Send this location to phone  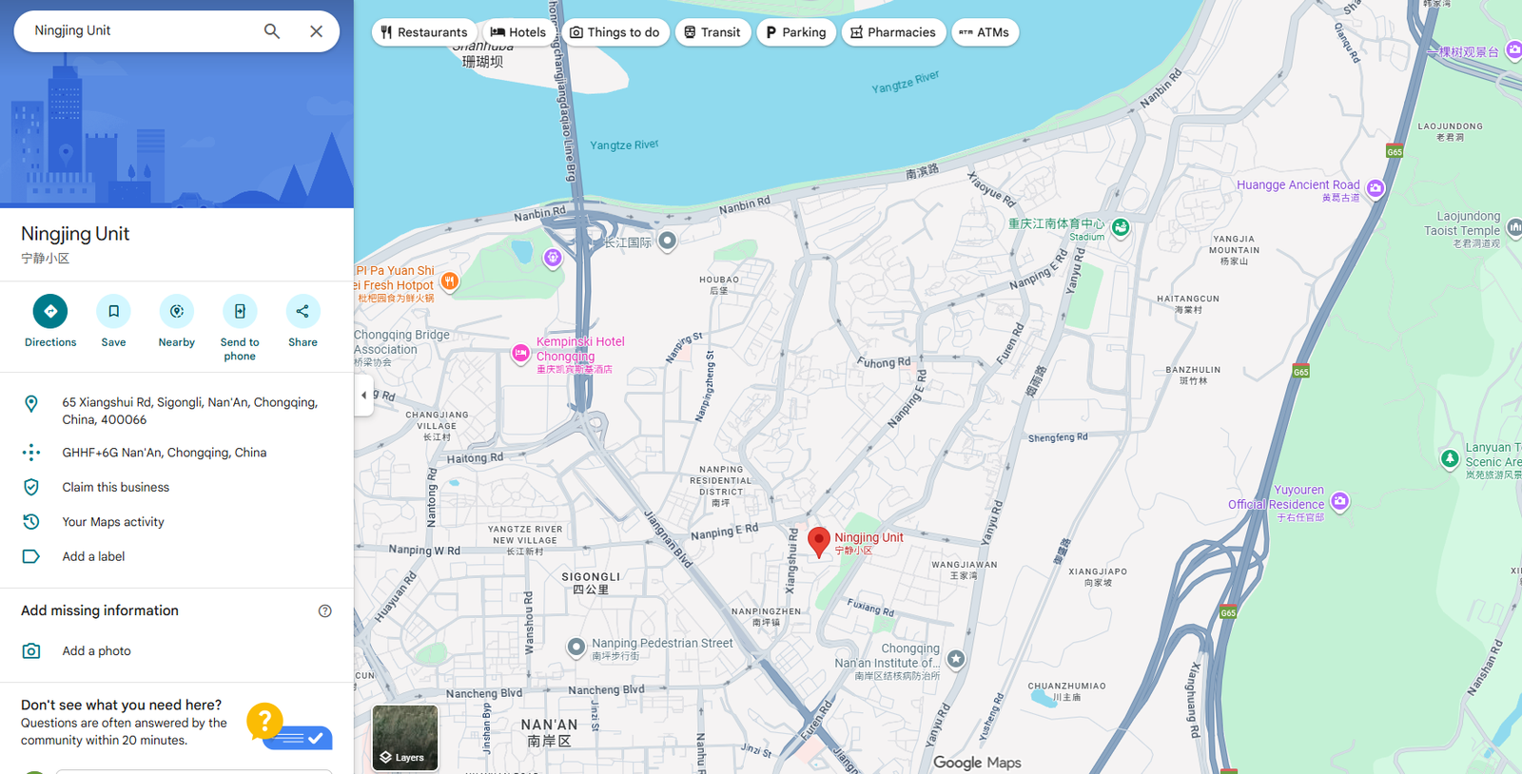(240, 311)
